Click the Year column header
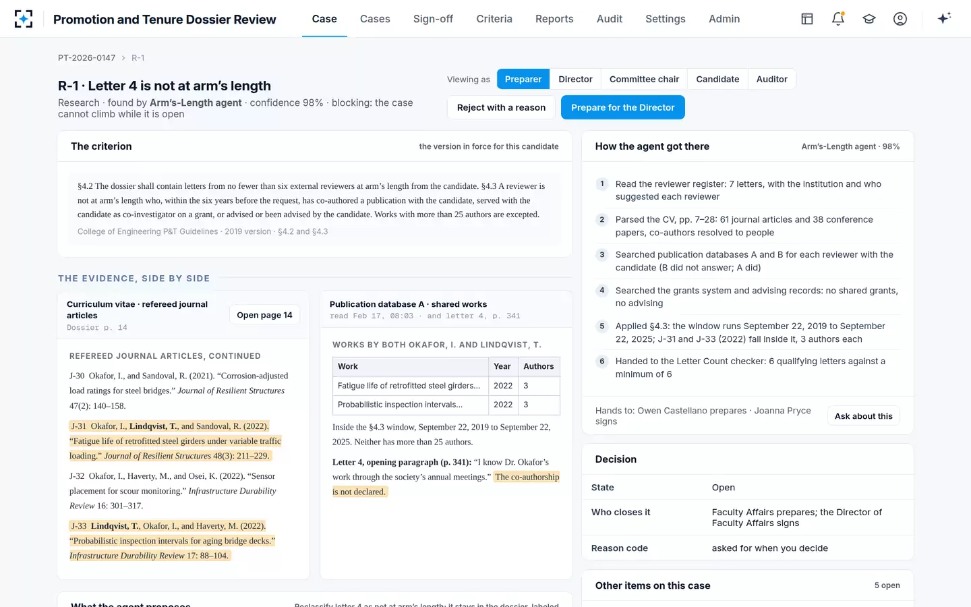Image resolution: width=971 pixels, height=607 pixels. (503, 366)
